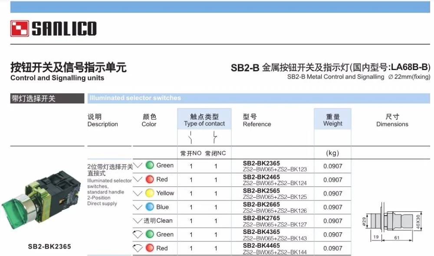Click the Color column header
This screenshot has width=434, height=256.
click(149, 121)
